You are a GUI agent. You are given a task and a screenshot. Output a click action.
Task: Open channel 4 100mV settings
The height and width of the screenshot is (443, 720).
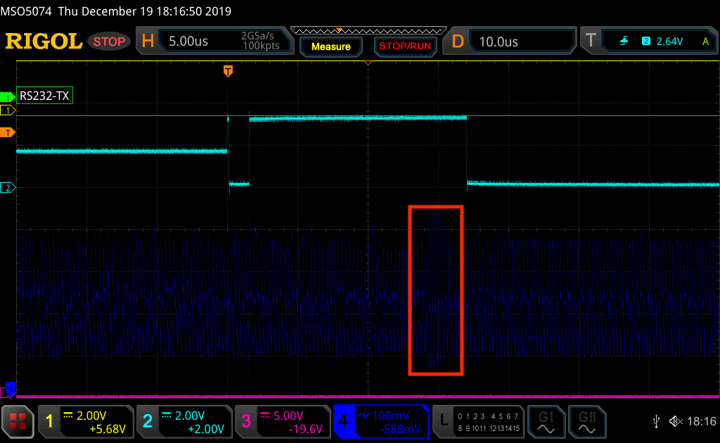tap(380, 421)
